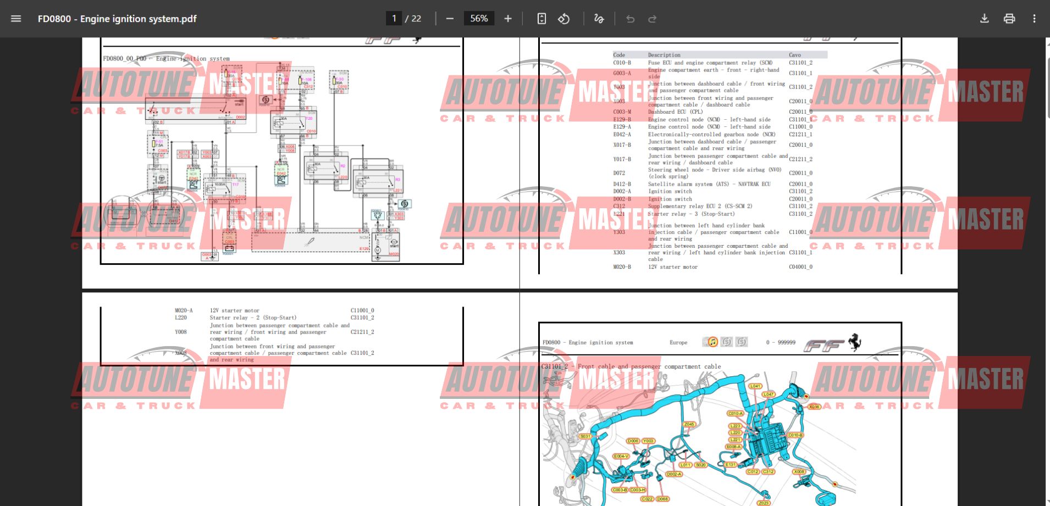Zoom out with the minus icon
Image resolution: width=1050 pixels, height=506 pixels.
click(450, 19)
